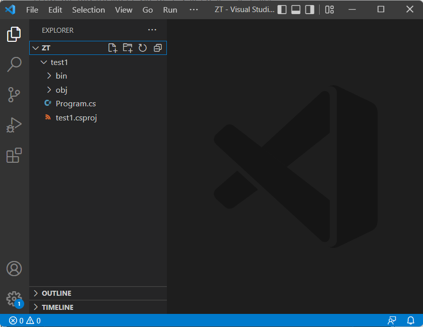Click the EXPLORER panel title
The height and width of the screenshot is (327, 423).
tap(57, 30)
